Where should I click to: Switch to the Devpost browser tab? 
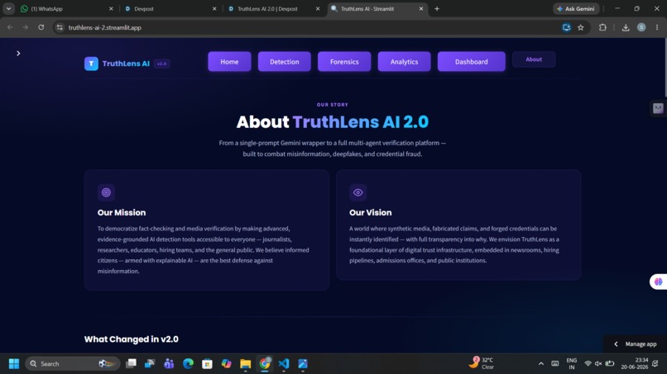pyautogui.click(x=170, y=8)
